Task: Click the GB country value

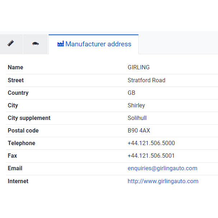Action: [131, 93]
